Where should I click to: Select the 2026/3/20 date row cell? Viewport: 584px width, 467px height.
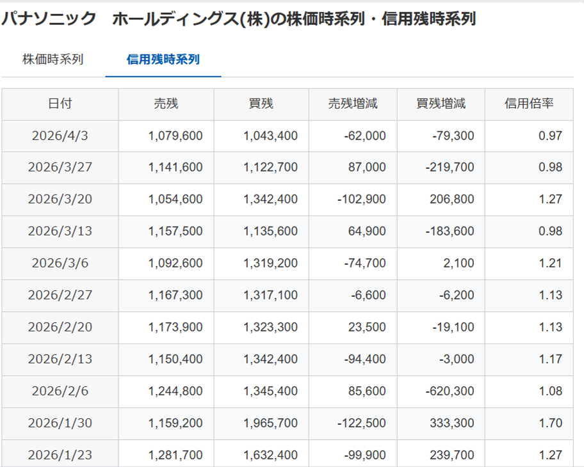coord(60,200)
